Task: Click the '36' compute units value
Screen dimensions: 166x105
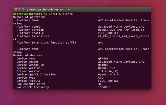Action: [x=100, y=84]
